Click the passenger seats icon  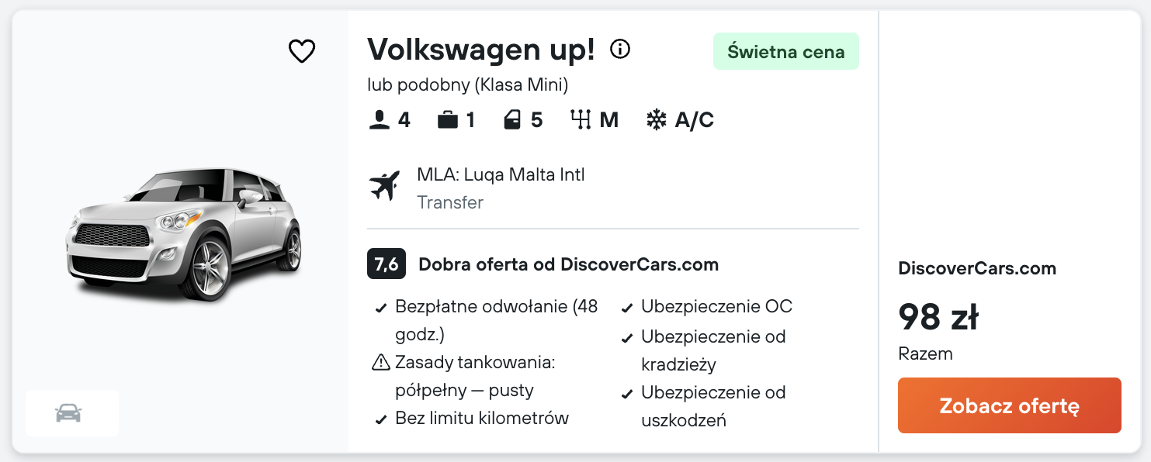[379, 120]
